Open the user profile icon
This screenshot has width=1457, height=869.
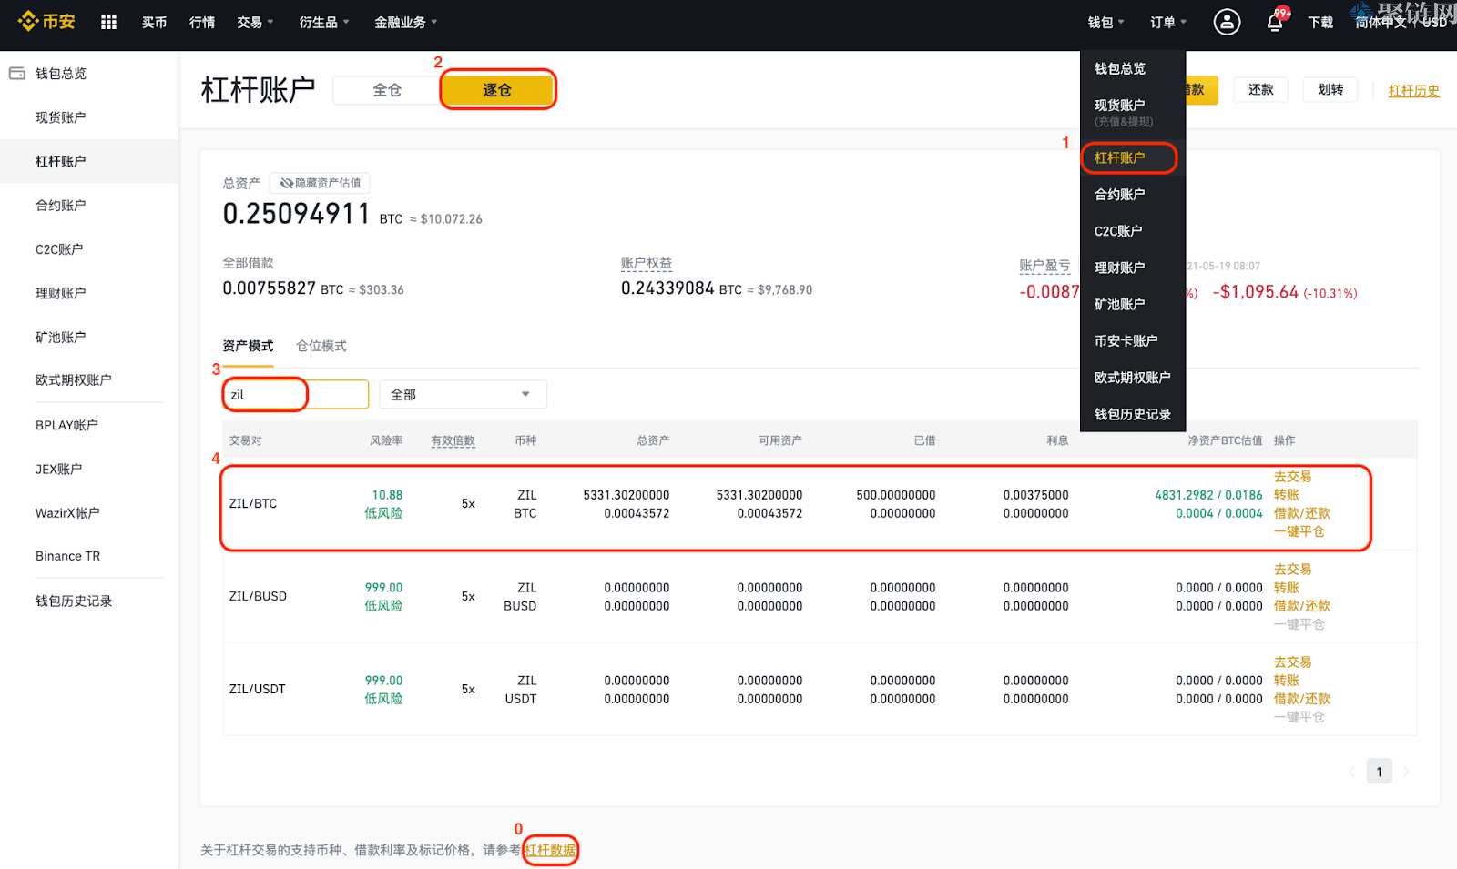pos(1227,22)
